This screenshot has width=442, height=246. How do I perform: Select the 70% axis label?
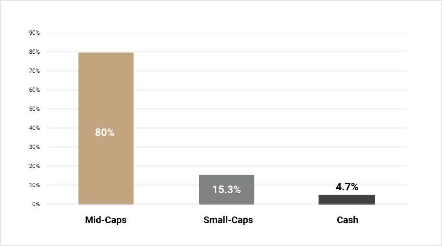34,71
